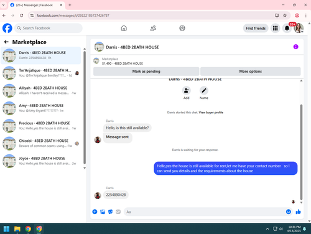Expand the tab search dropdown arrow
The image size is (311, 234).
[x=4, y=5]
